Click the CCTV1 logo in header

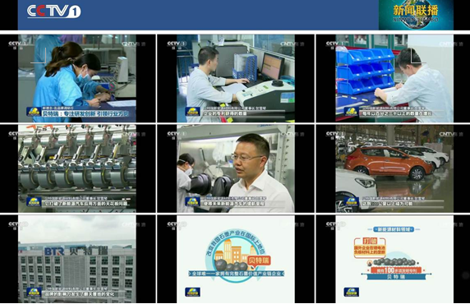[x=54, y=12]
